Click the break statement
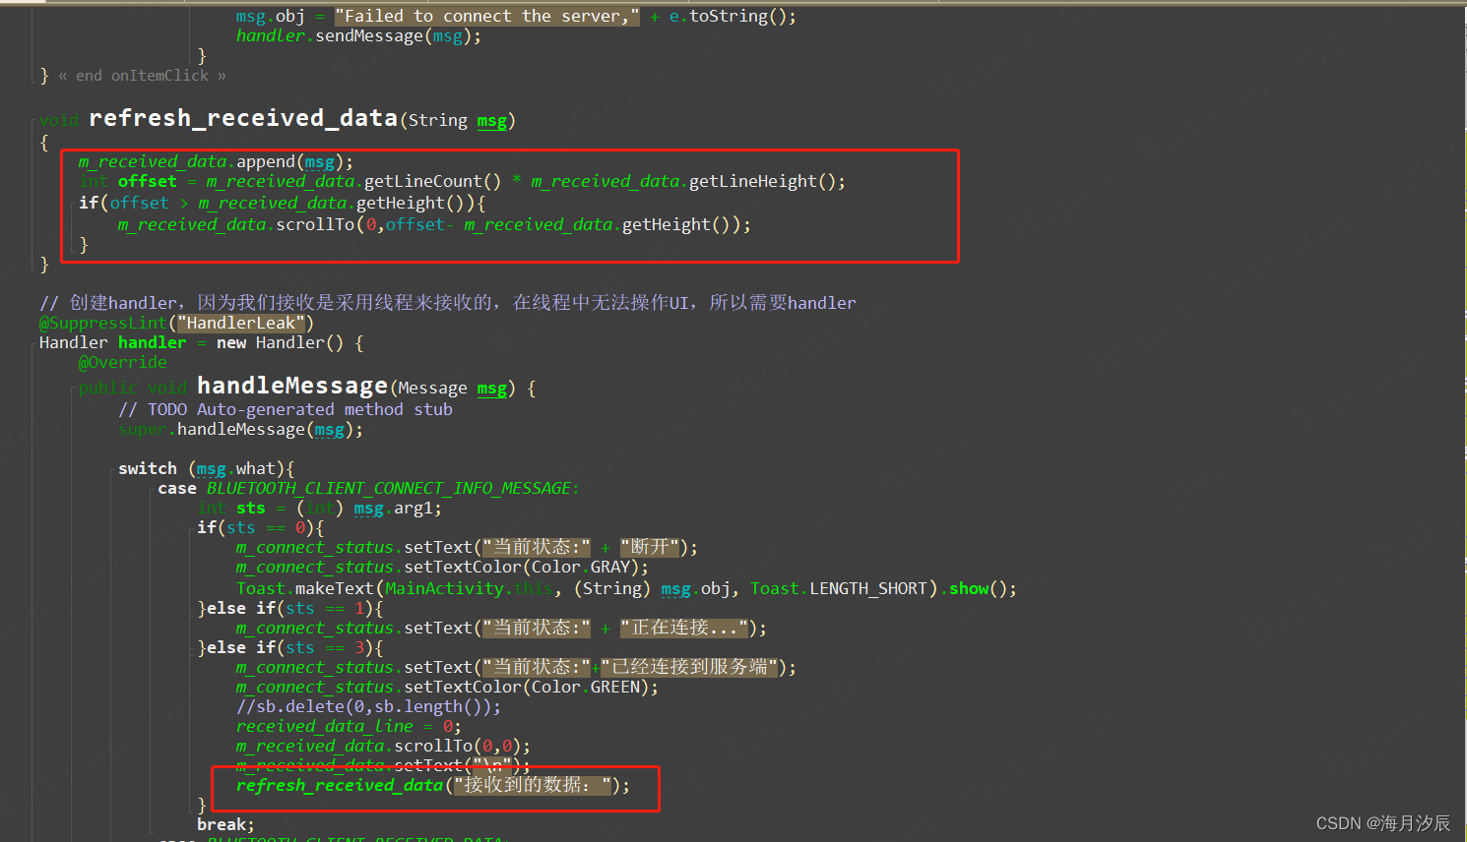This screenshot has width=1467, height=842. point(223,823)
